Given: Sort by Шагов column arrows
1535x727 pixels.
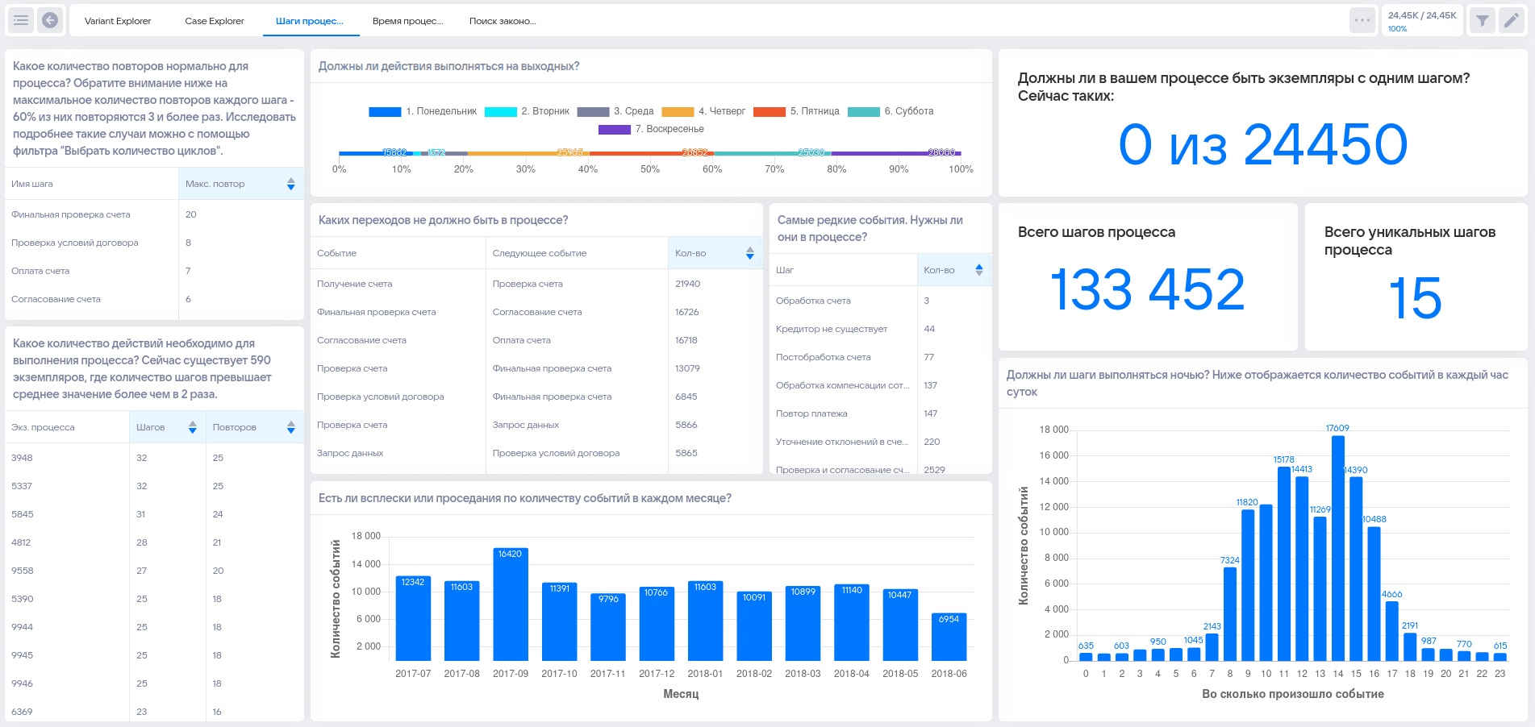Looking at the screenshot, I should (193, 428).
